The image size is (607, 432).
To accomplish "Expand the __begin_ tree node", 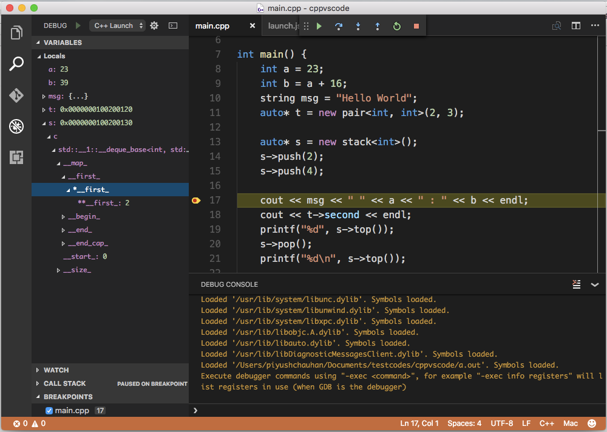I will [x=64, y=216].
